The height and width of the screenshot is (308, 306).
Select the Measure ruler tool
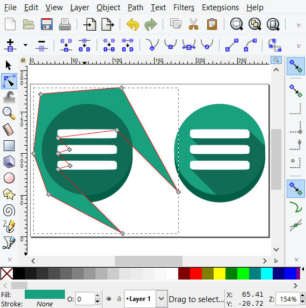(x=8, y=130)
